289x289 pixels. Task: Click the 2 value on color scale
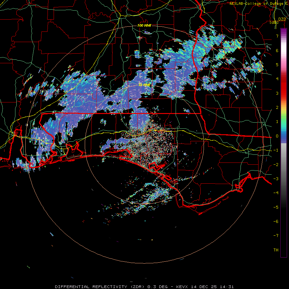[277, 108]
